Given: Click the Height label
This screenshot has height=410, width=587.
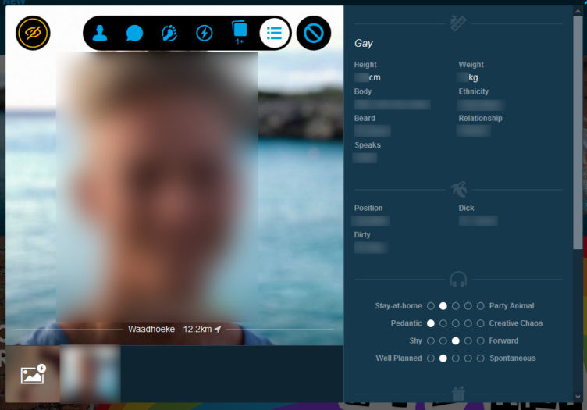Looking at the screenshot, I should point(365,64).
